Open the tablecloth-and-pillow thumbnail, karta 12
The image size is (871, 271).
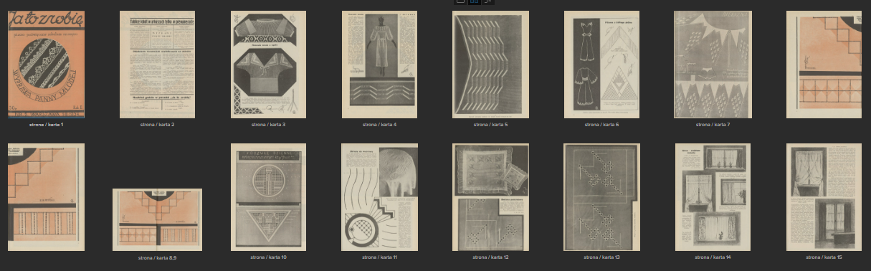tap(490, 197)
